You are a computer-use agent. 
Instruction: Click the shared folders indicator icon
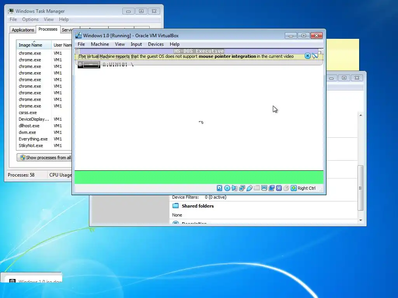pos(257,188)
